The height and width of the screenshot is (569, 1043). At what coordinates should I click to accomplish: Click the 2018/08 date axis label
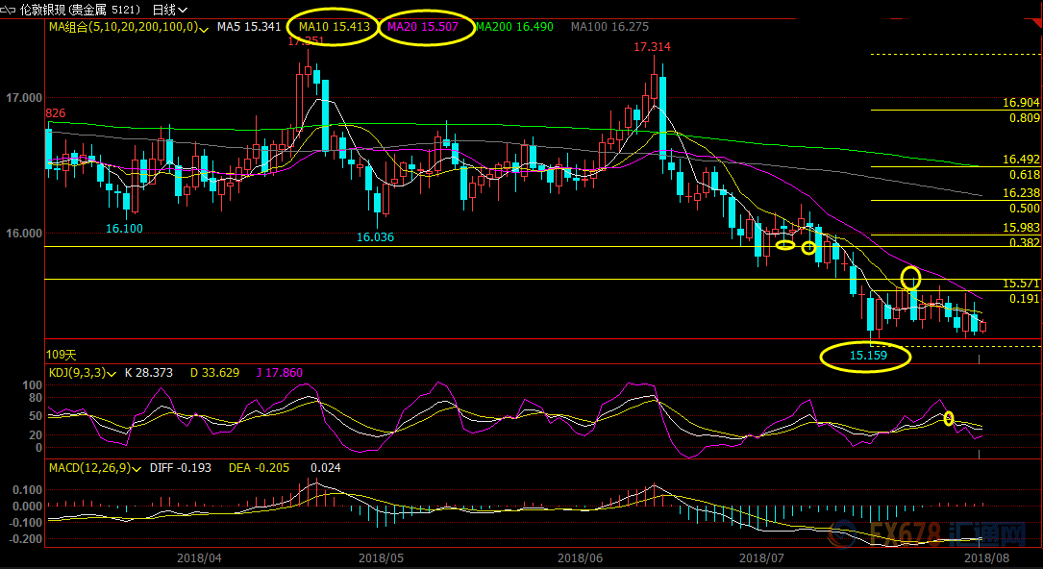[x=988, y=557]
